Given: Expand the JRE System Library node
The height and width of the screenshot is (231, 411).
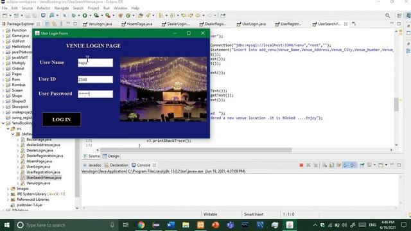Looking at the screenshot, I should coord(8,194).
